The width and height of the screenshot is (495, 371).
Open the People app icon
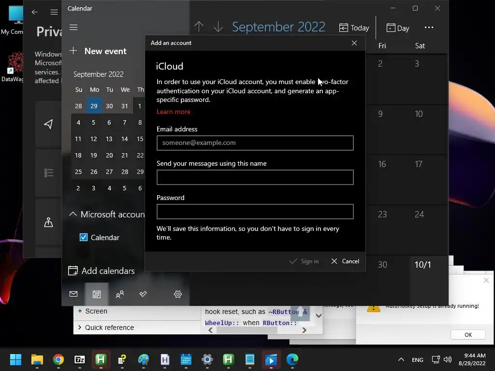[x=120, y=294]
